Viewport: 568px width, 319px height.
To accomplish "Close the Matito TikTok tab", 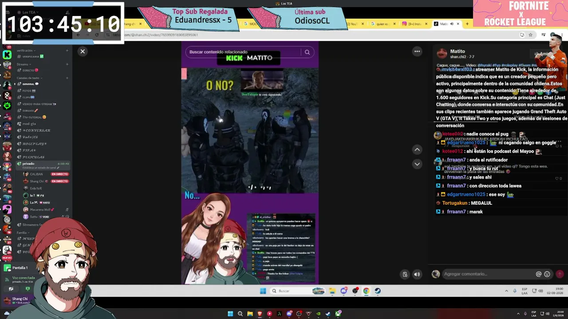I will click(458, 24).
